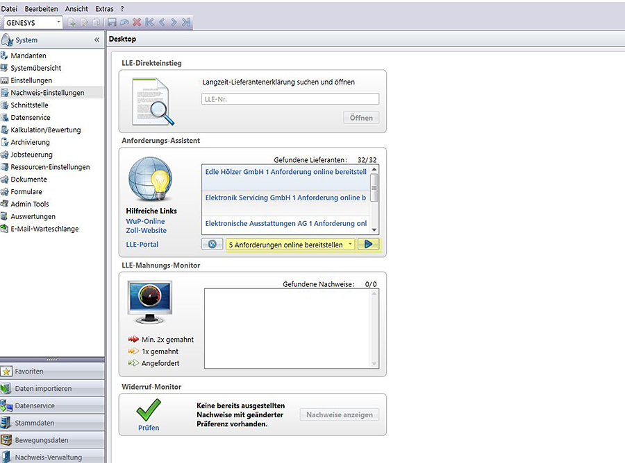
Task: Open the WuP-Online link
Action: click(x=146, y=221)
